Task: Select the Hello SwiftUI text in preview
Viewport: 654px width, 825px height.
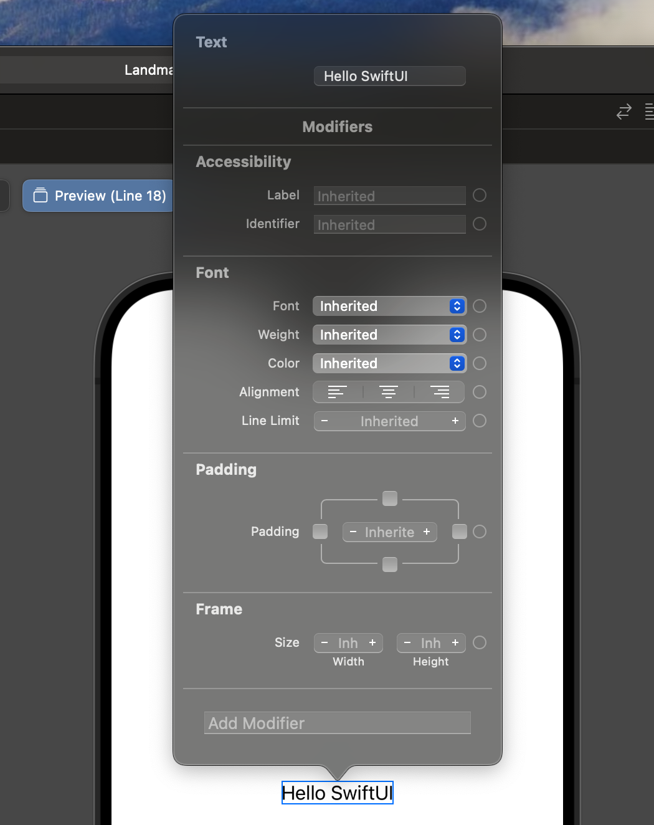Action: tap(338, 793)
